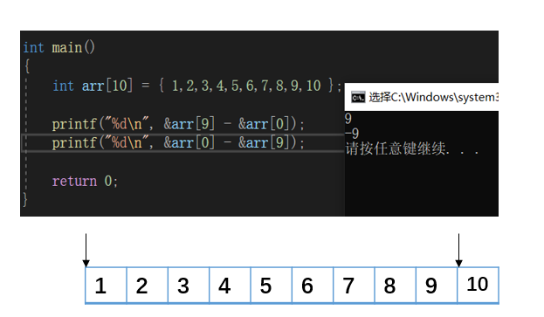Click the '请按任意键继续. . .' console text

tap(412, 148)
